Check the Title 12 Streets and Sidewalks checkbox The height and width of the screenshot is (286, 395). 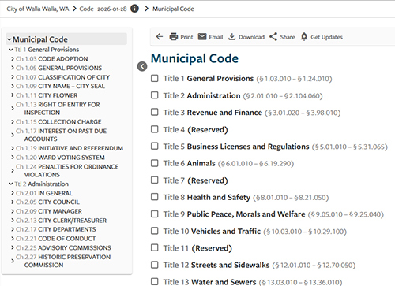155,265
